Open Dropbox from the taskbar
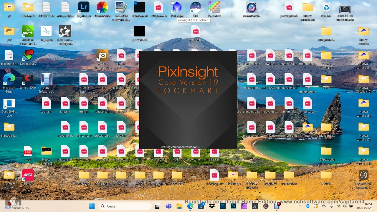 [x=212, y=206]
